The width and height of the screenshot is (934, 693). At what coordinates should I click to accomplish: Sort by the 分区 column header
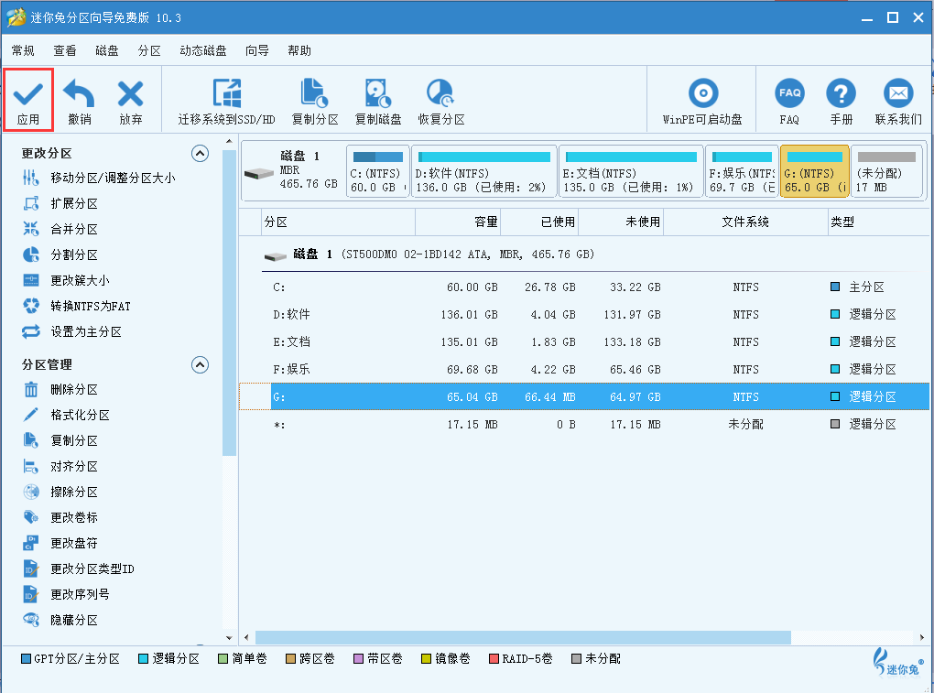(338, 222)
